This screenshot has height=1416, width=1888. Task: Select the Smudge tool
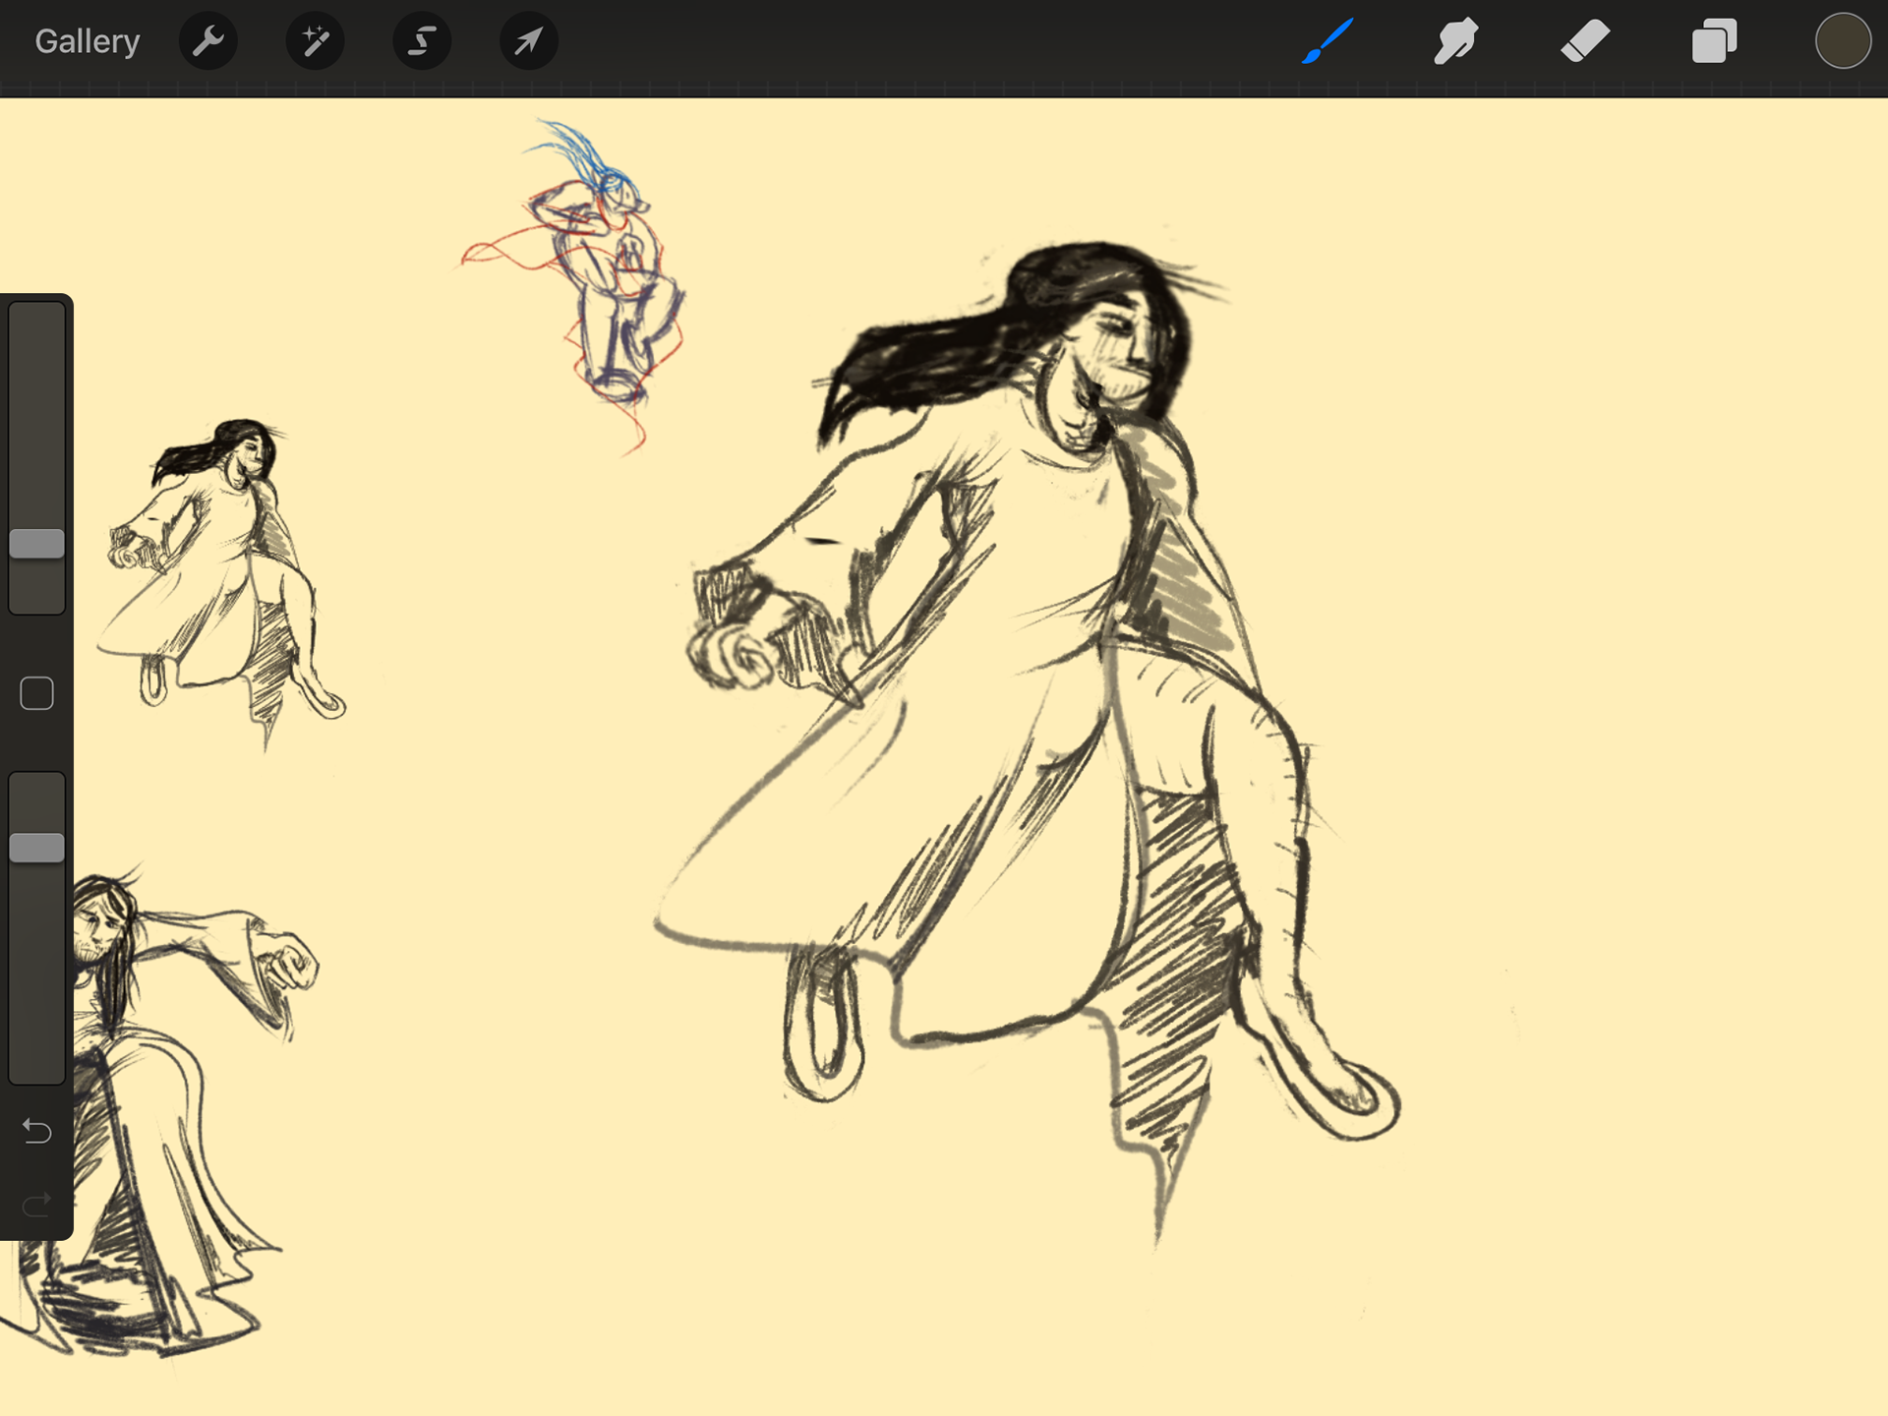(1456, 41)
